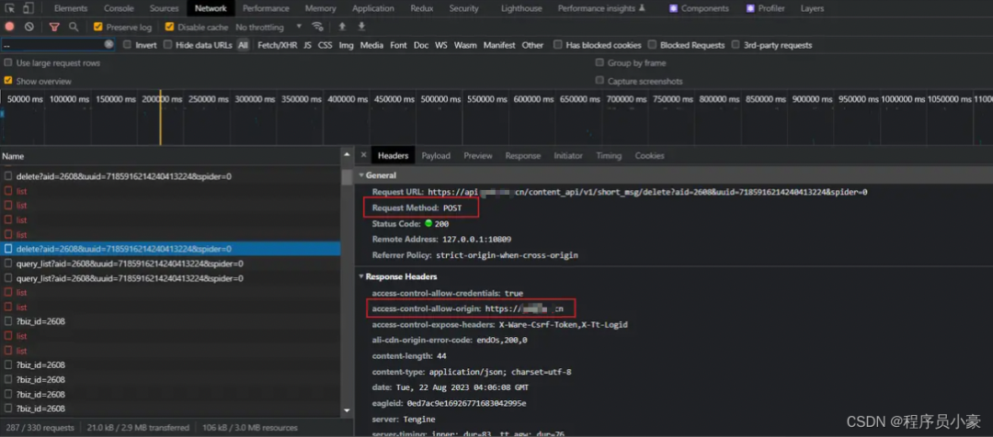
Task: Toggle Disable cache checkbox
Action: pos(169,27)
